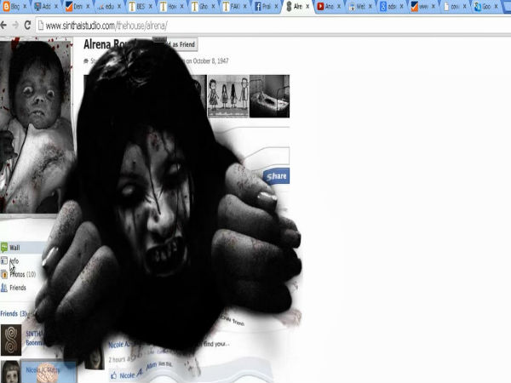Click Nicole A. wall post author link

pos(119,345)
